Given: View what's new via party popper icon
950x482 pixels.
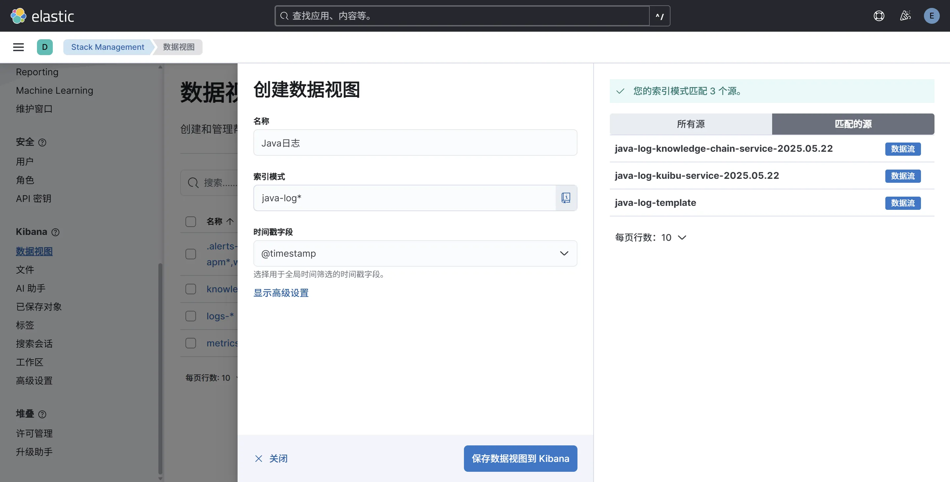Looking at the screenshot, I should tap(905, 16).
